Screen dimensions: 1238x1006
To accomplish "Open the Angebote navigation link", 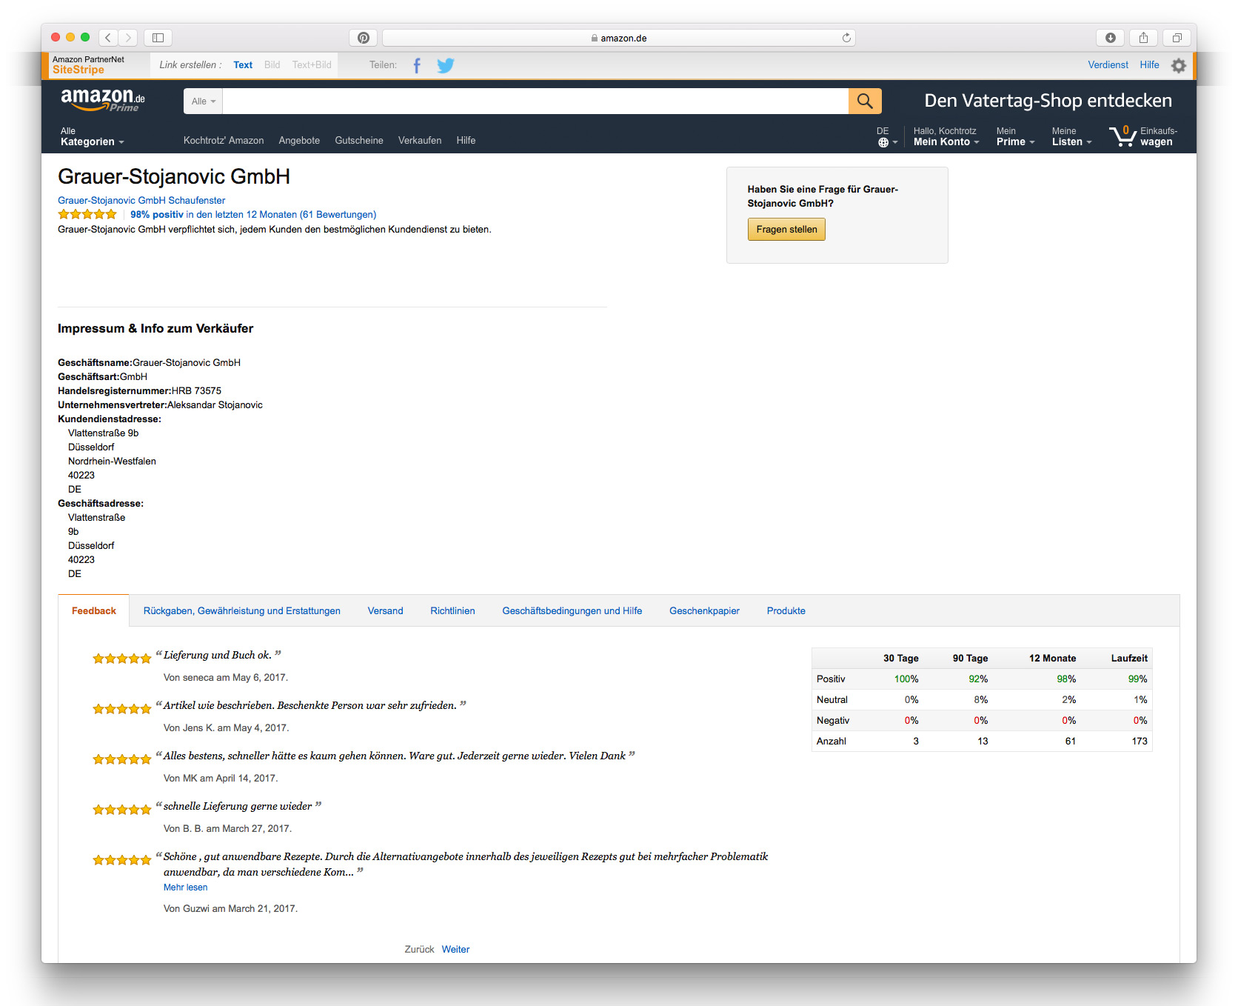I will coord(299,141).
